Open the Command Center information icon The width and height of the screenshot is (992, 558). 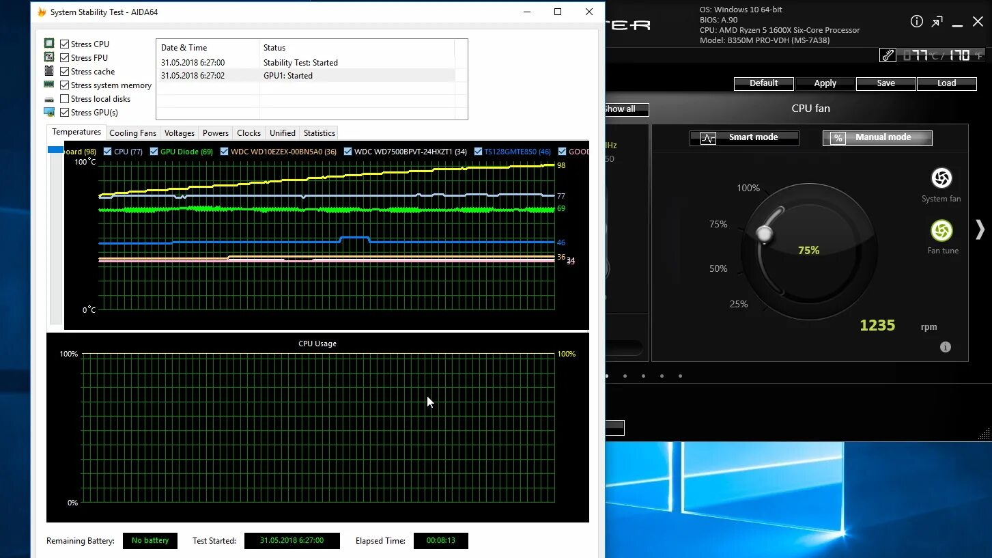(x=917, y=22)
